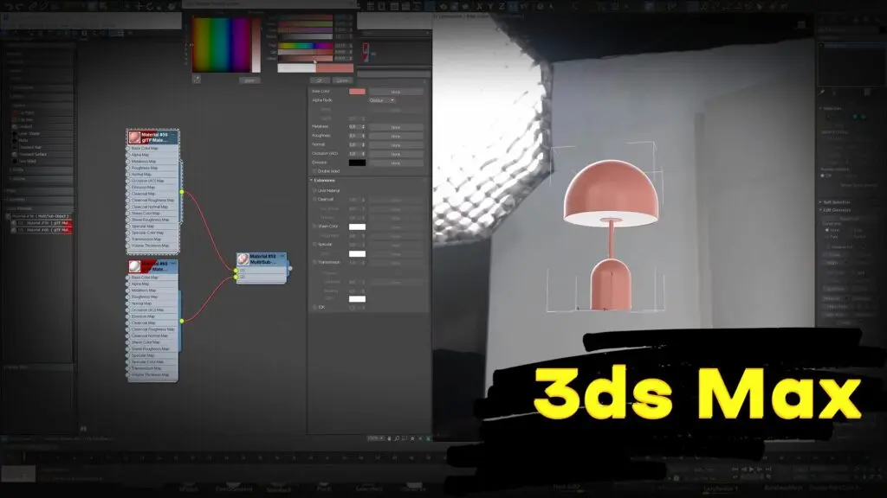This screenshot has height=498, width=887.
Task: Enable the Unlit Material checkbox
Action: pyautogui.click(x=315, y=191)
